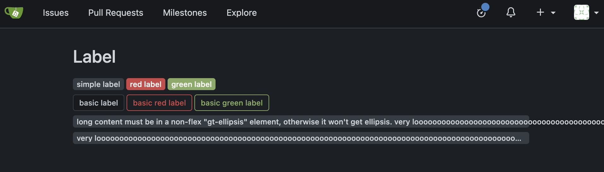
Task: Click the Gitea teacup logo
Action: click(14, 13)
